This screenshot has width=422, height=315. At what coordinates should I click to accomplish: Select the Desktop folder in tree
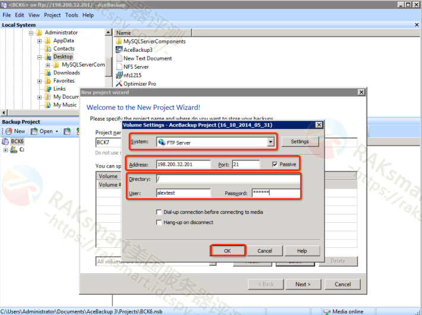pos(63,56)
